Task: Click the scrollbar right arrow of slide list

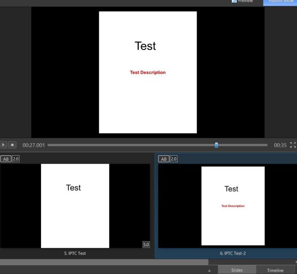Action: tap(296, 262)
